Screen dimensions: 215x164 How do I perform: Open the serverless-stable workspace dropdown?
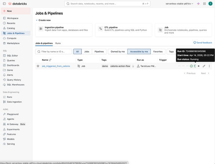point(179,4)
